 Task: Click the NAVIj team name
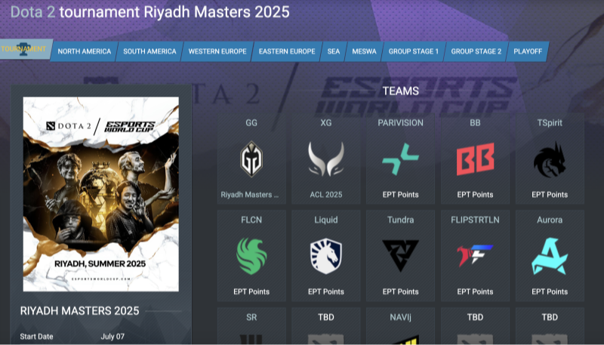[x=400, y=317]
